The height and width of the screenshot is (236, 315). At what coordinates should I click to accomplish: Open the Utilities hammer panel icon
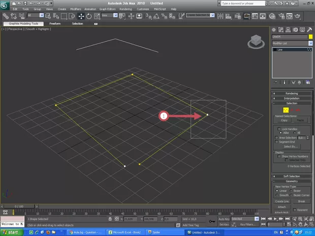pyautogui.click(x=308, y=29)
